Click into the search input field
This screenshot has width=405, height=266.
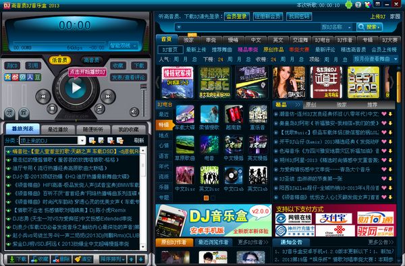(x=250, y=27)
